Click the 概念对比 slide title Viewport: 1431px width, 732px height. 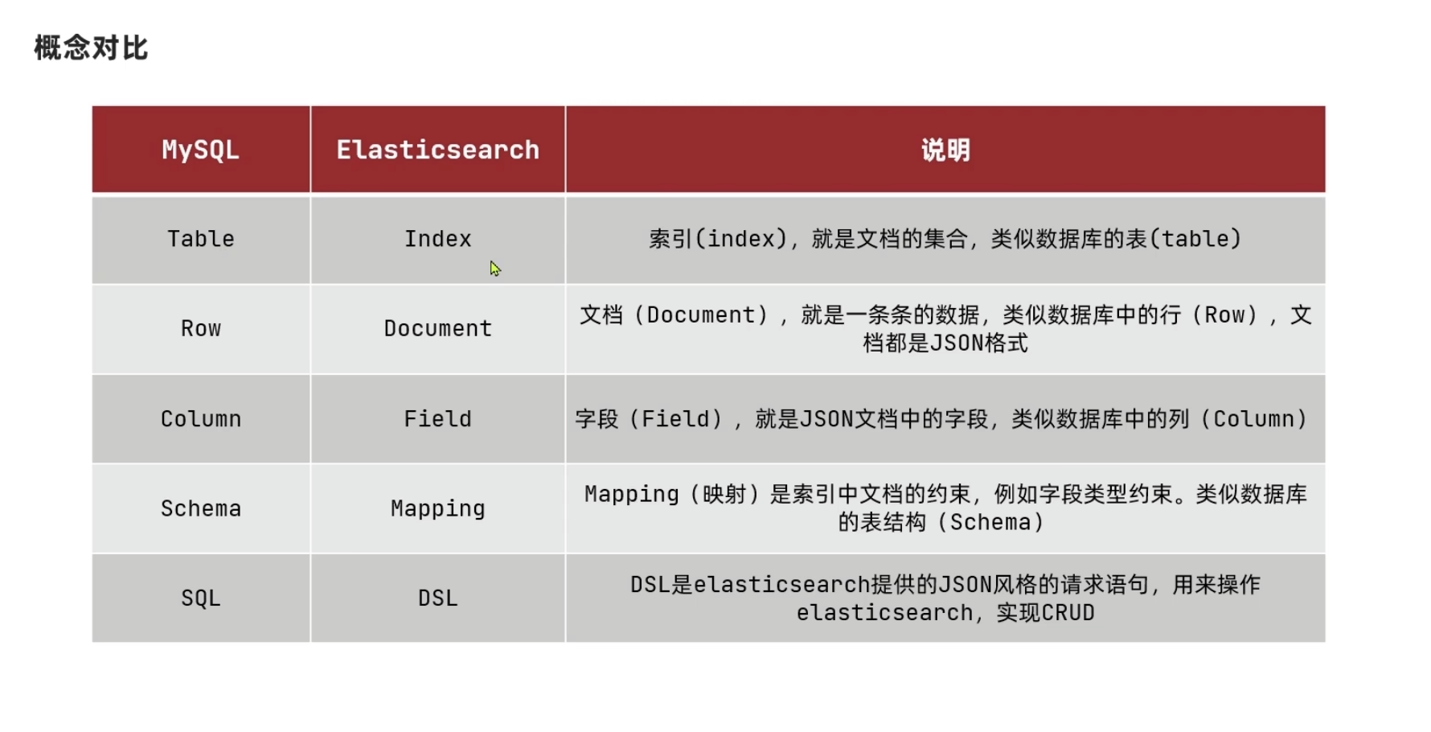click(91, 48)
